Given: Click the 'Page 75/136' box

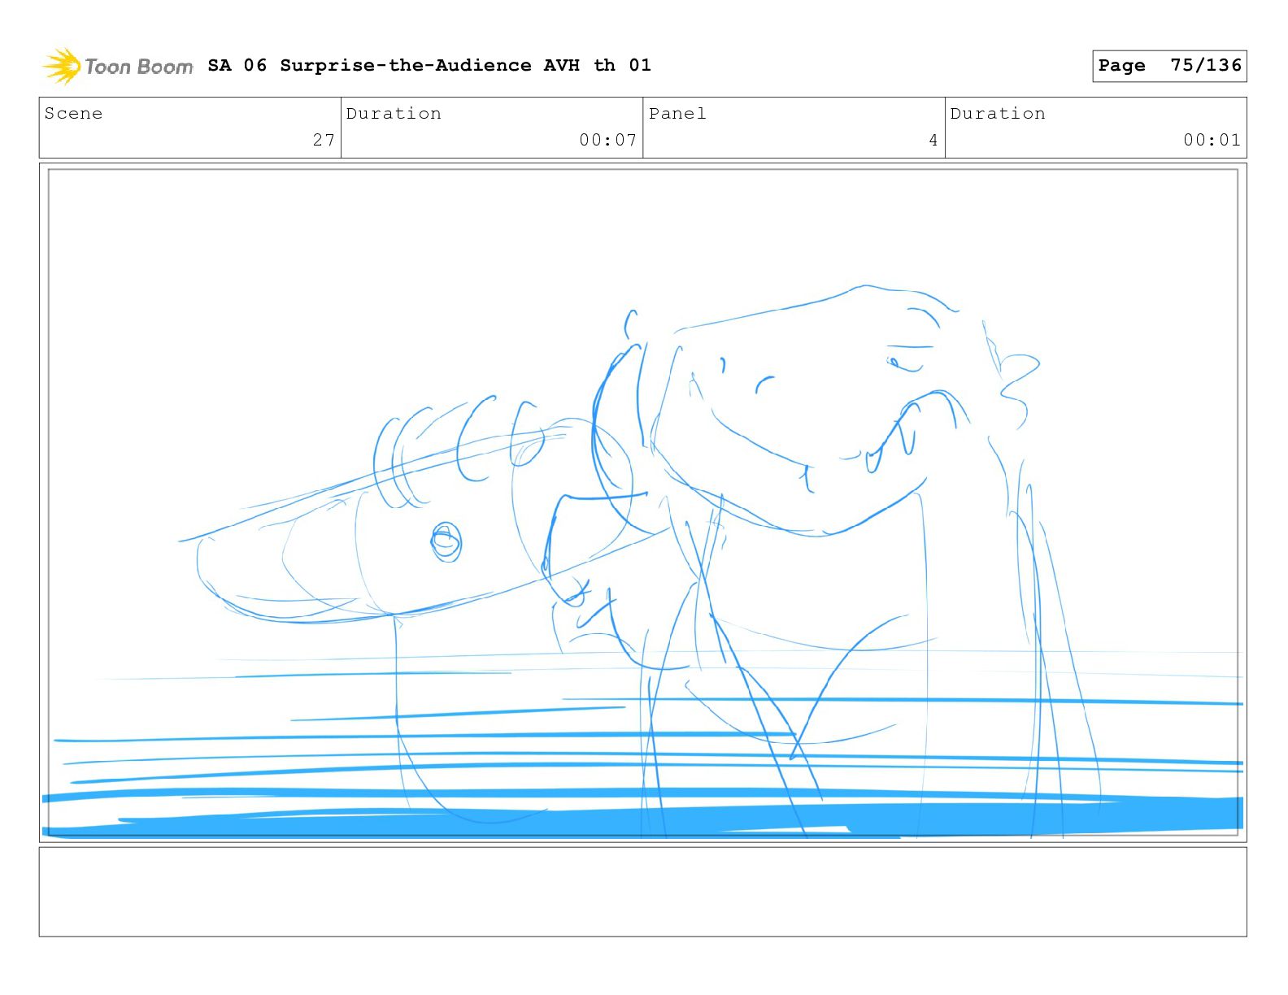Looking at the screenshot, I should (x=1169, y=66).
